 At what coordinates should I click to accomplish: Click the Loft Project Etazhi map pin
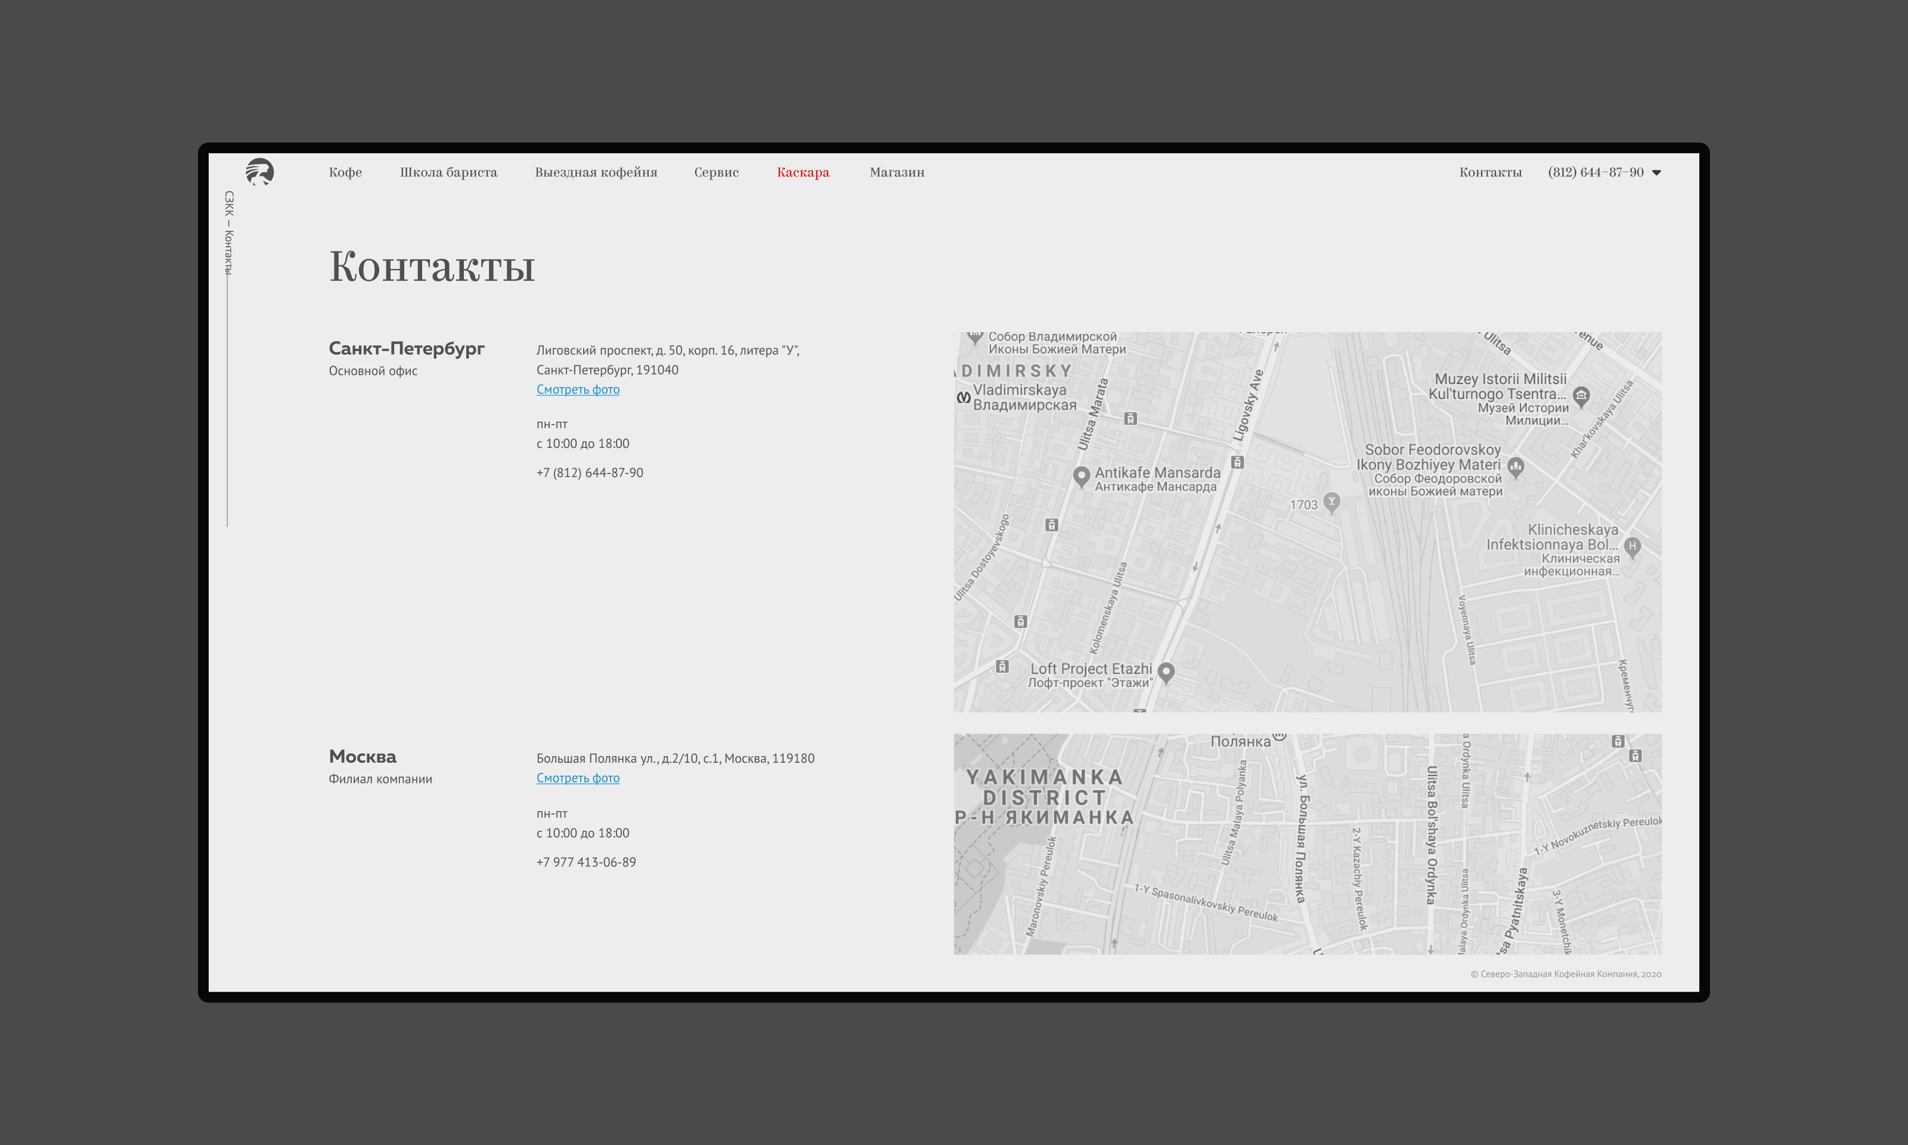(1166, 672)
